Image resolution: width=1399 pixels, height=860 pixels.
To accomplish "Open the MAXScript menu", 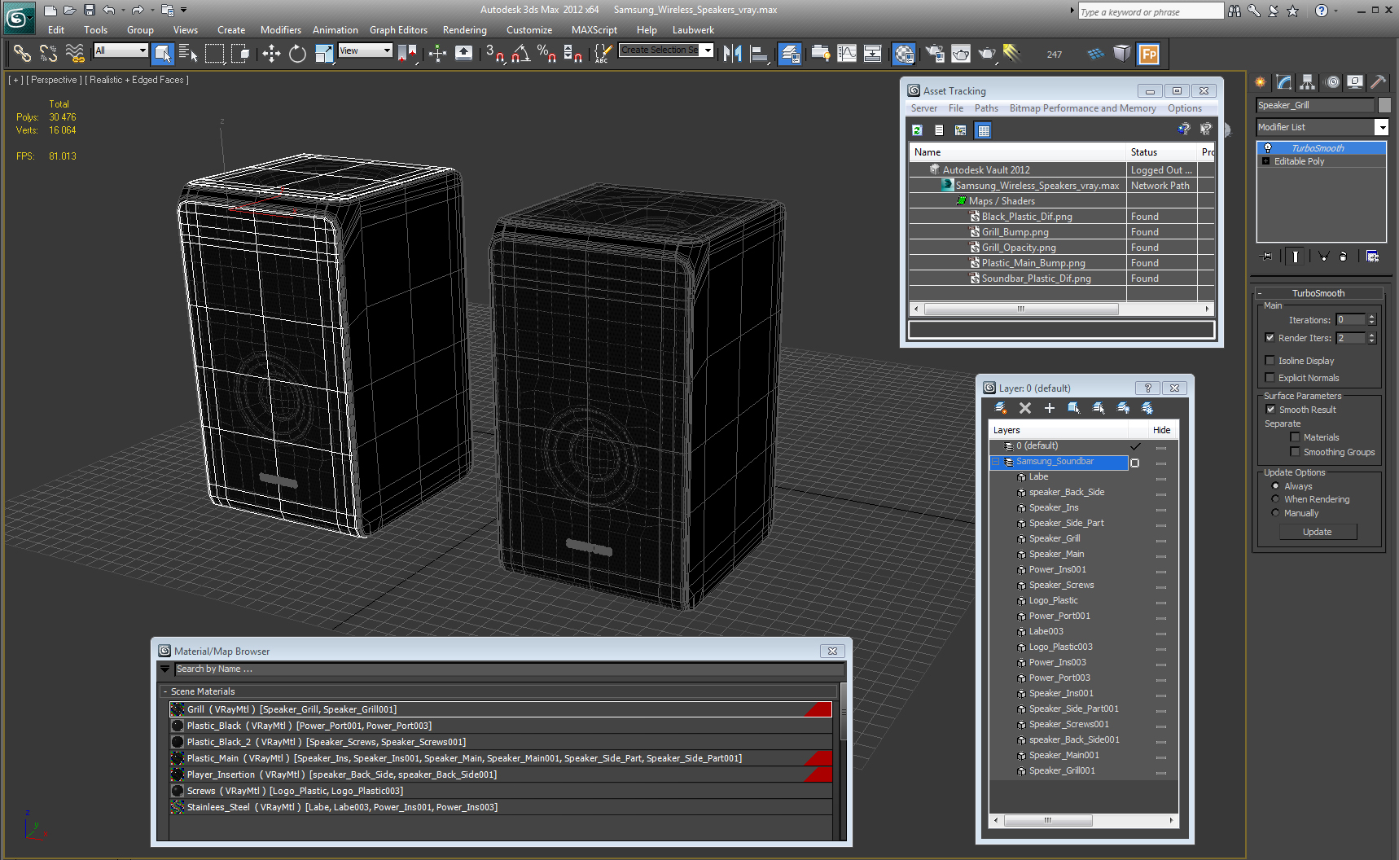I will 594,30.
